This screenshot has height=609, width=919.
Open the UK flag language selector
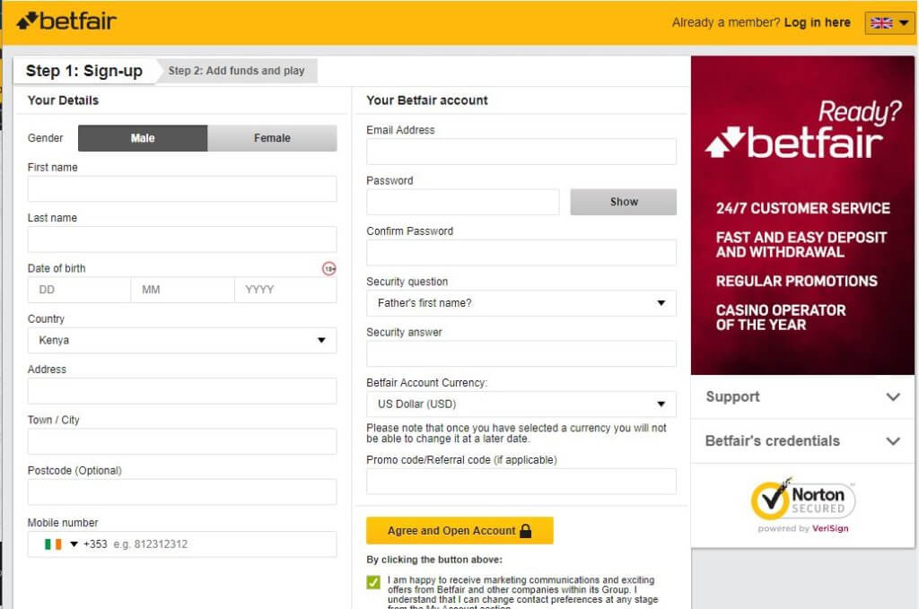coord(889,22)
